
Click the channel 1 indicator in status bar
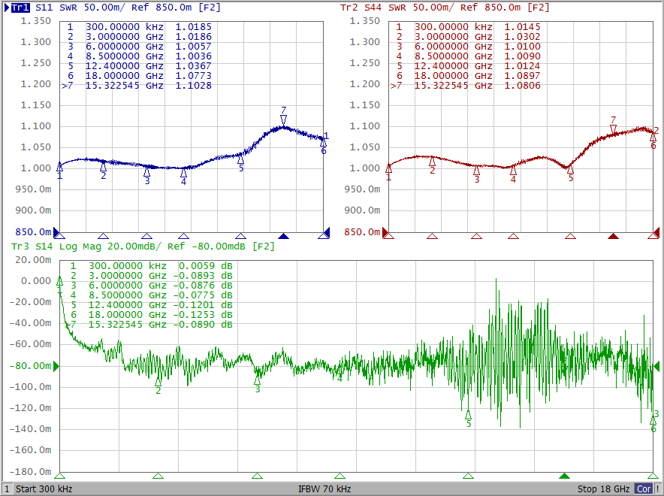coord(7,488)
